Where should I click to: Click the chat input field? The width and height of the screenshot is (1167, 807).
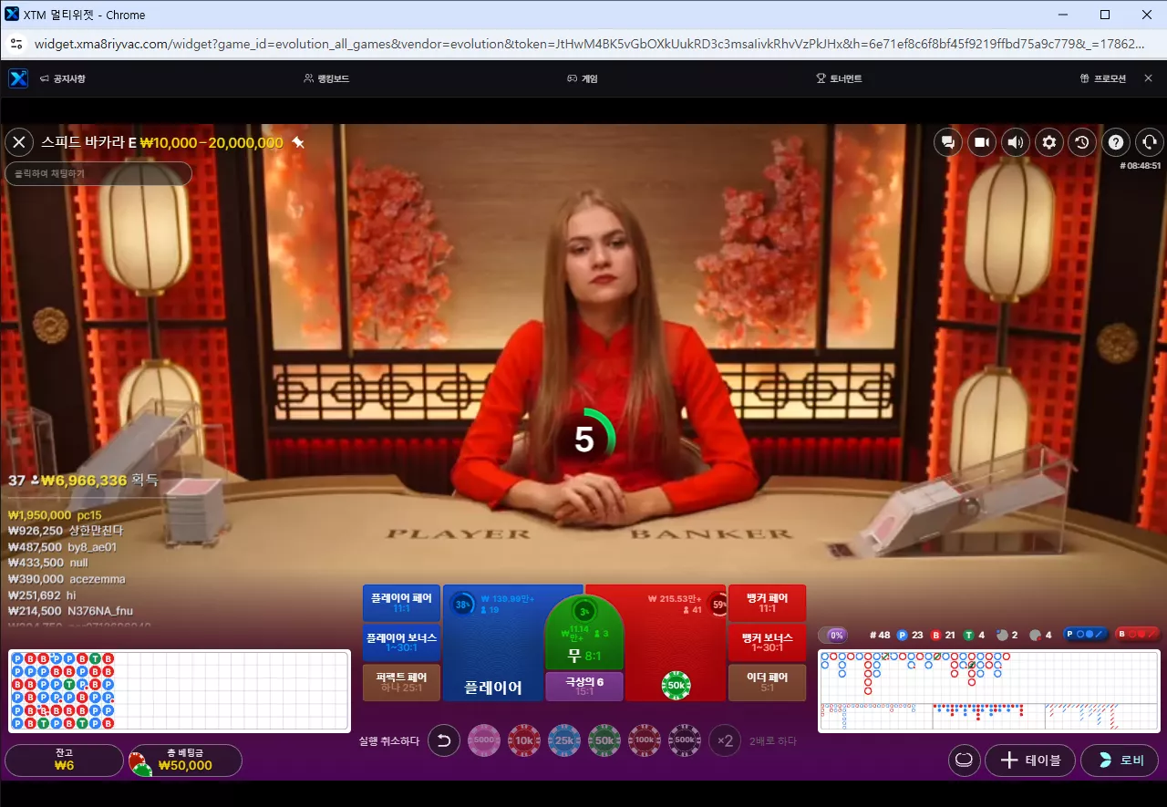[x=98, y=173]
